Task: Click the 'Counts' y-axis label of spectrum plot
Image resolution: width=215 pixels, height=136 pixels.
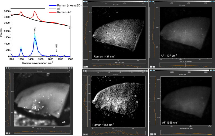Action: tap(1, 32)
